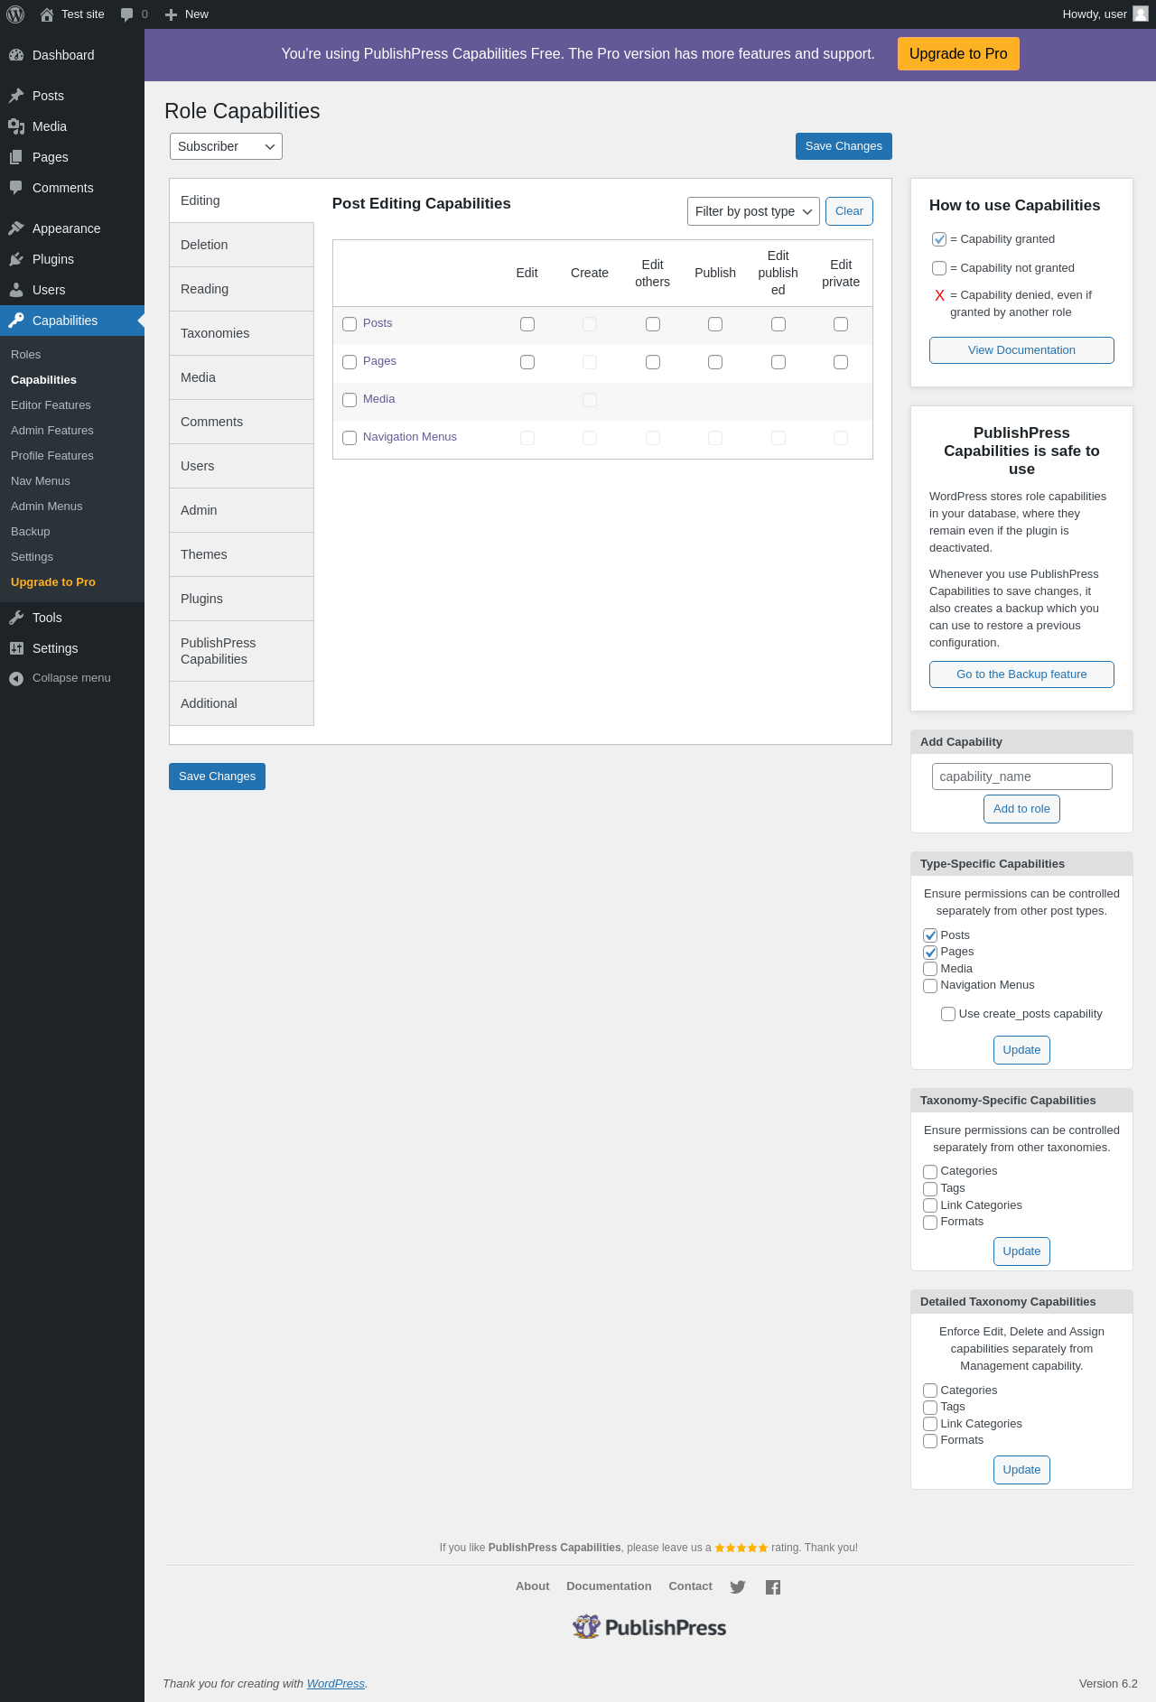Click the WordPress logo in admin bar
The height and width of the screenshot is (1702, 1156).
click(15, 14)
